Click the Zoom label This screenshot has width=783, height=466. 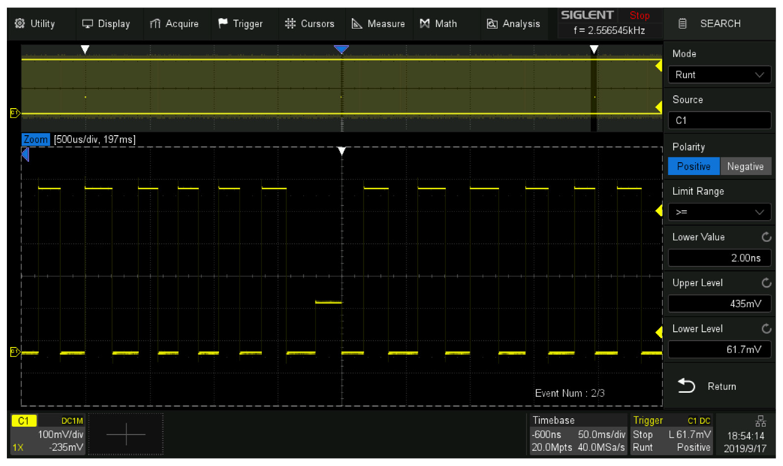[36, 140]
